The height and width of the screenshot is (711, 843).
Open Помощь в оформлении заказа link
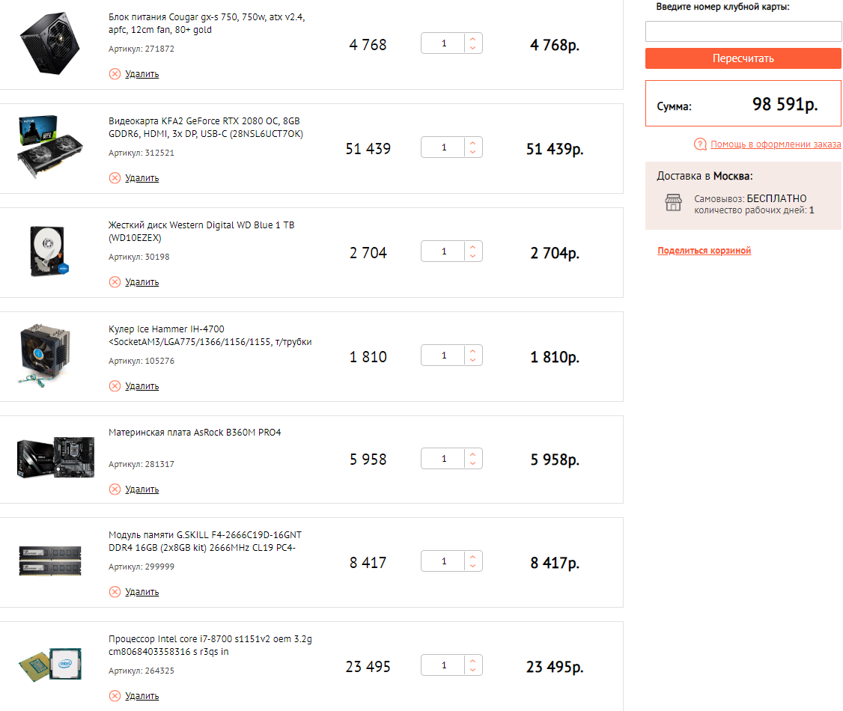pyautogui.click(x=775, y=144)
